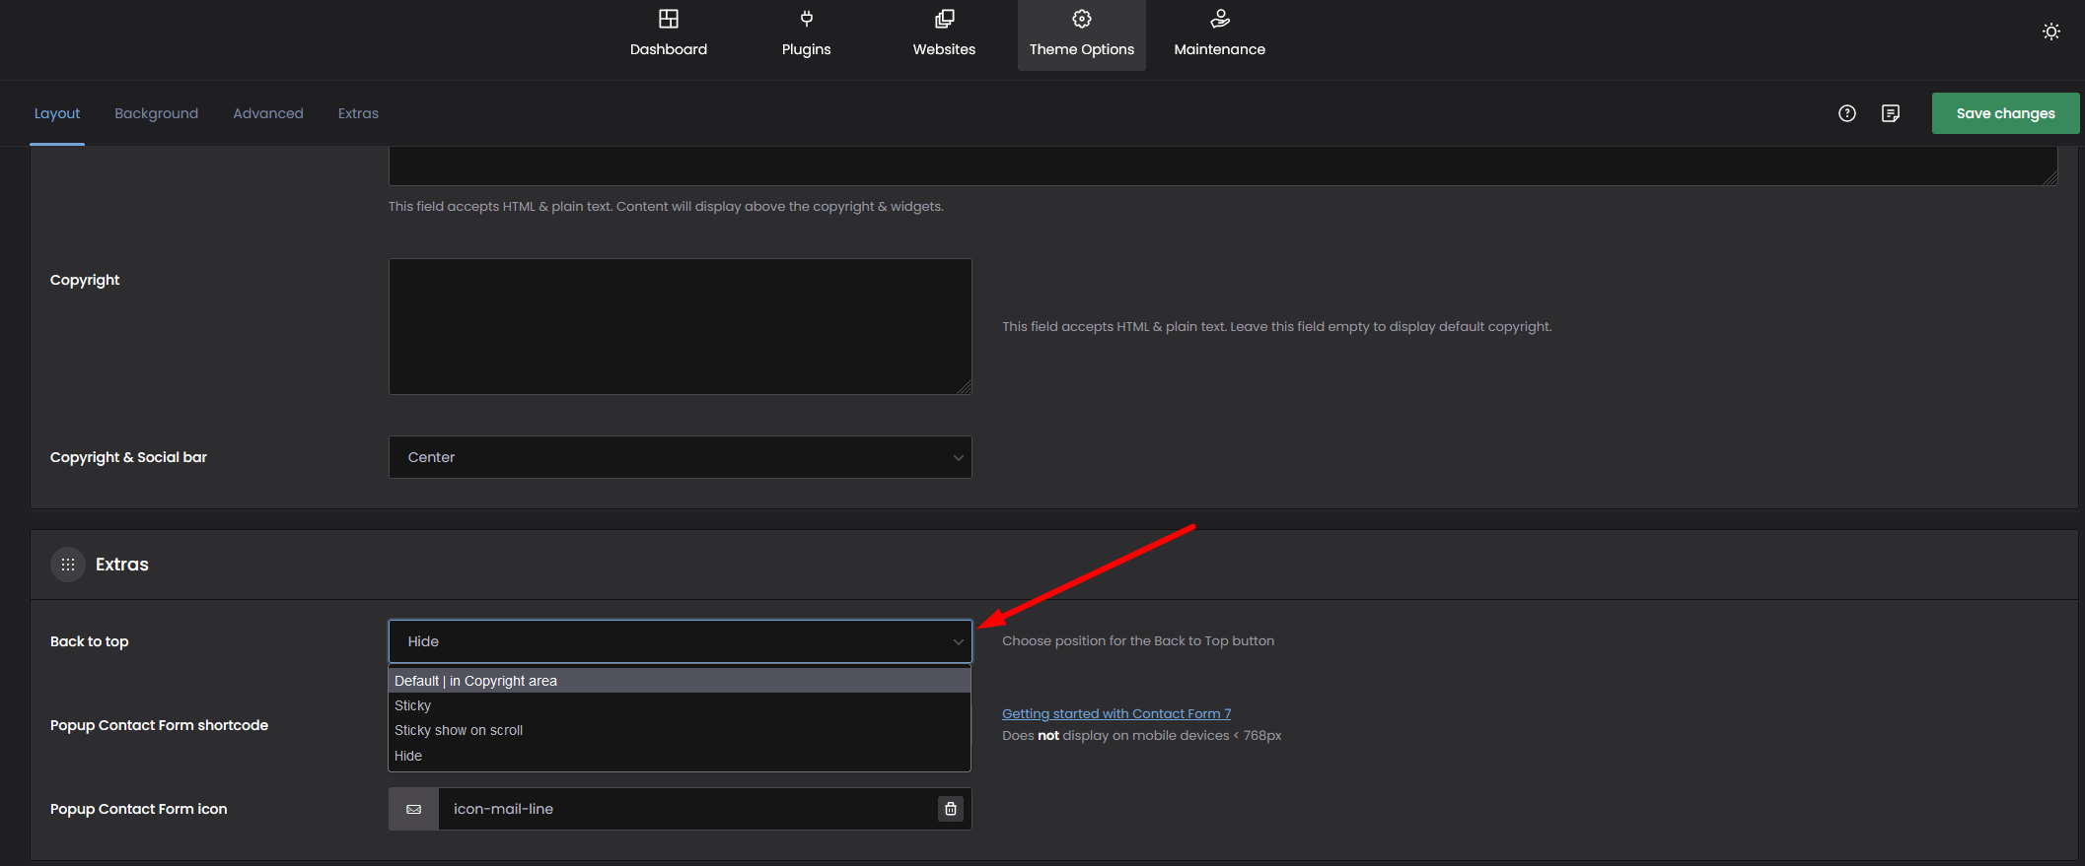Image resolution: width=2085 pixels, height=866 pixels.
Task: Switch to the Layout tab
Action: 57,113
